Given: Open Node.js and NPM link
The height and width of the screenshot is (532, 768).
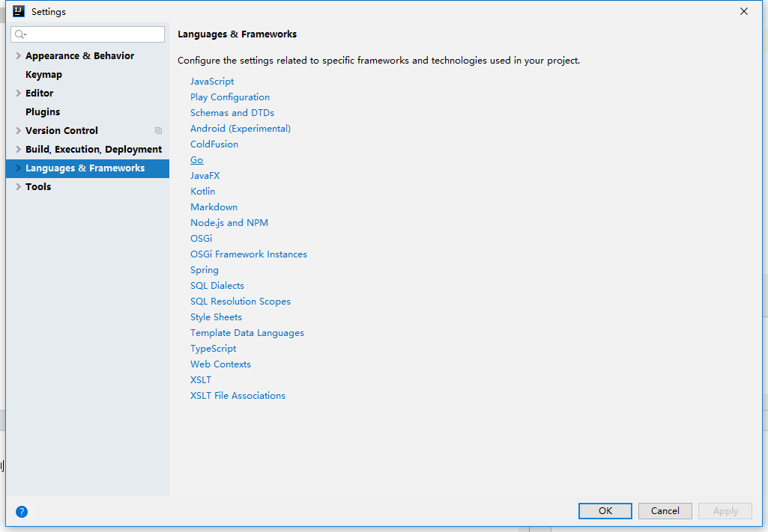Looking at the screenshot, I should point(229,223).
